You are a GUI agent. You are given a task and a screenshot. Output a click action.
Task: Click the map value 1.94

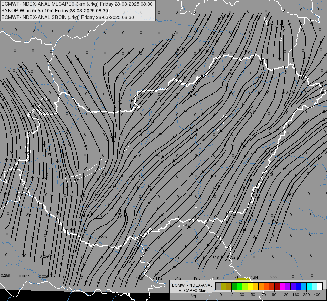click(x=255, y=277)
